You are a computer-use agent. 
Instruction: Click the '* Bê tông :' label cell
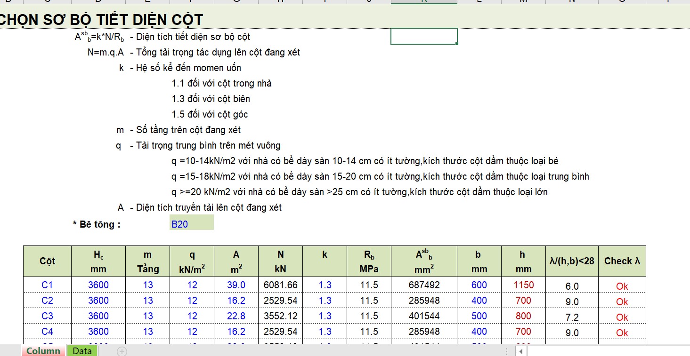click(x=97, y=224)
